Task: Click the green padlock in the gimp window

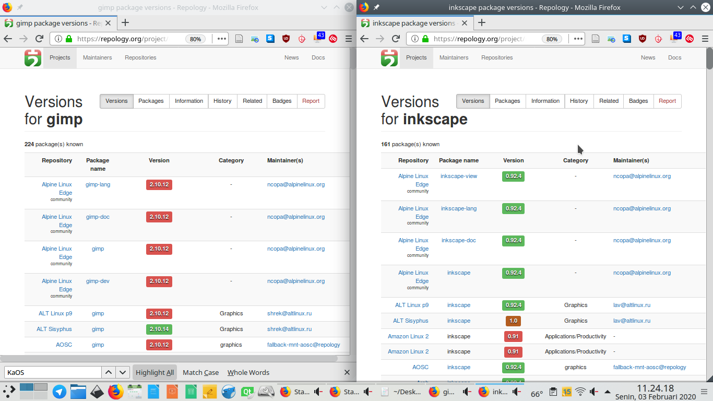Action: pyautogui.click(x=68, y=39)
